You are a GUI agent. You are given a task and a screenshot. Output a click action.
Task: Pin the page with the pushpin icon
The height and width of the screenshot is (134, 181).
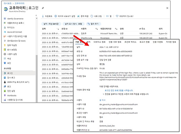click(43, 8)
